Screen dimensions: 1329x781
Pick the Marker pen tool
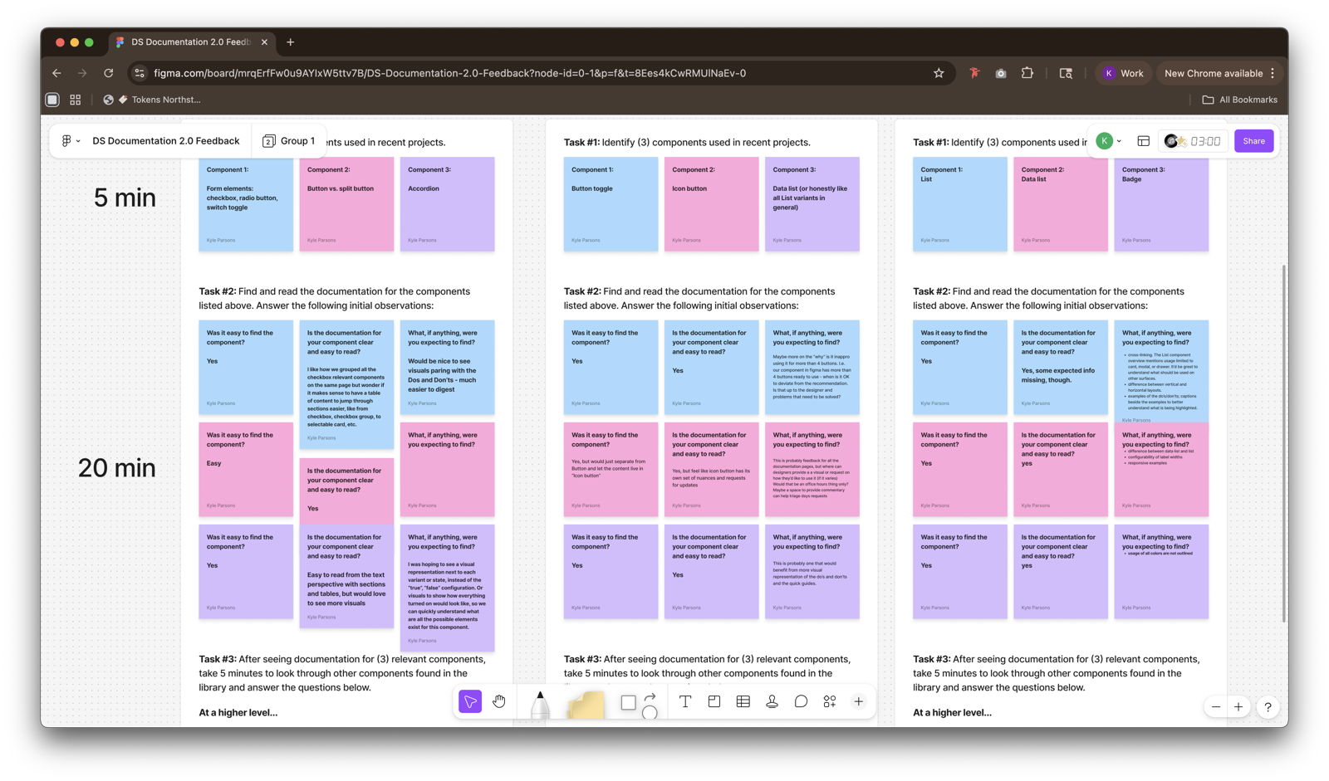coord(540,704)
